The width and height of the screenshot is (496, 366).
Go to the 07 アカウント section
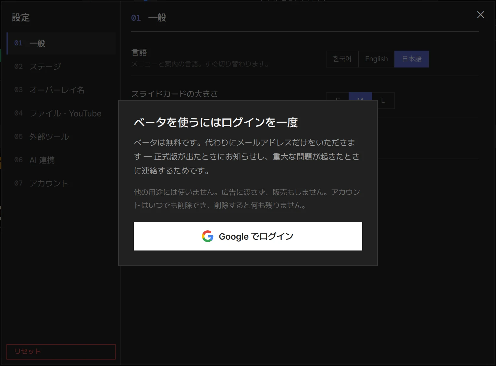click(x=61, y=183)
